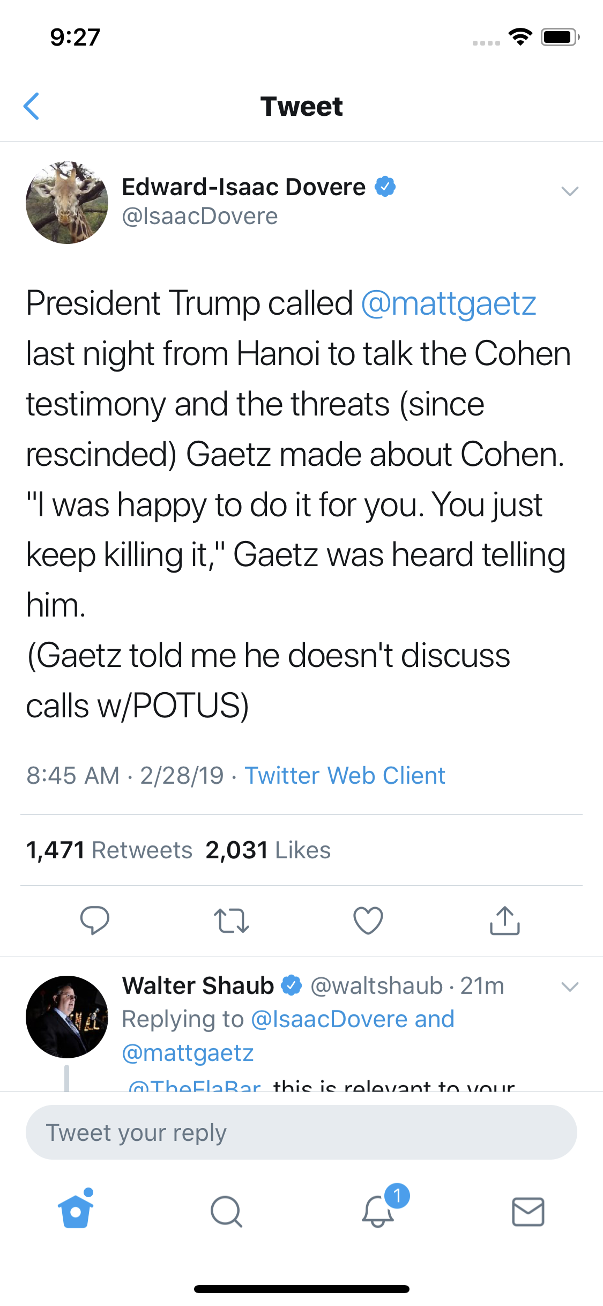Tap the back arrow icon
The height and width of the screenshot is (1306, 603).
point(32,106)
